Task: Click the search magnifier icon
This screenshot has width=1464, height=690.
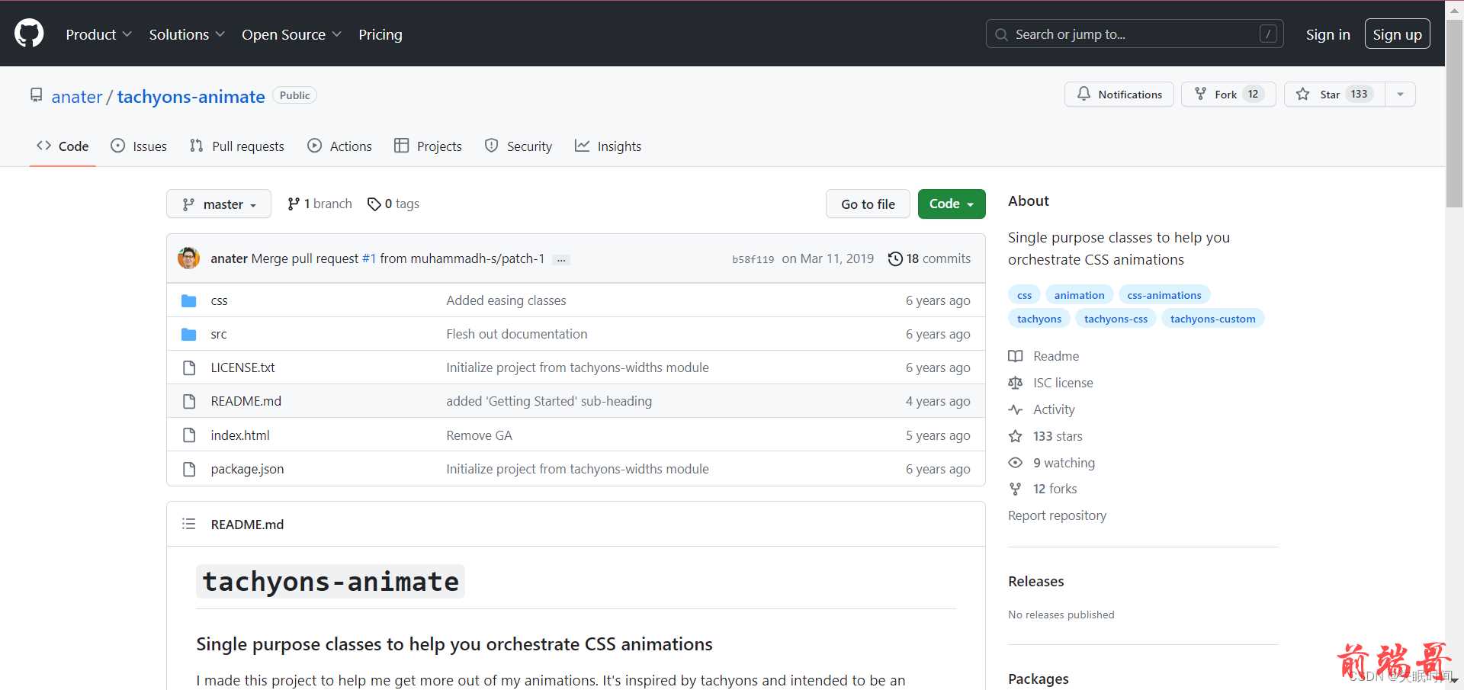Action: 1002,34
